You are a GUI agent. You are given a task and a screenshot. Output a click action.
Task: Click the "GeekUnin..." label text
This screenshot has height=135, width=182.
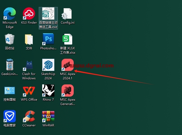point(10,74)
